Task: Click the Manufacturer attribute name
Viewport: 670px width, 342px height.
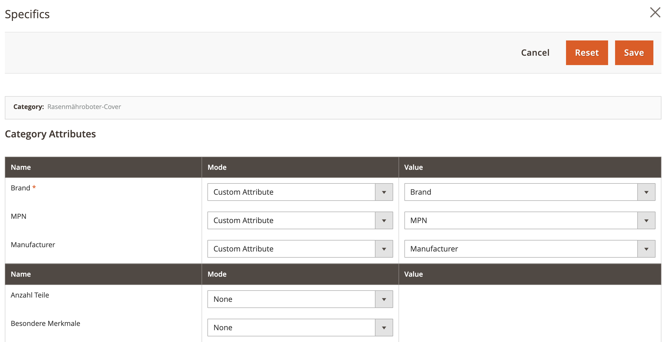Action: pyautogui.click(x=33, y=245)
